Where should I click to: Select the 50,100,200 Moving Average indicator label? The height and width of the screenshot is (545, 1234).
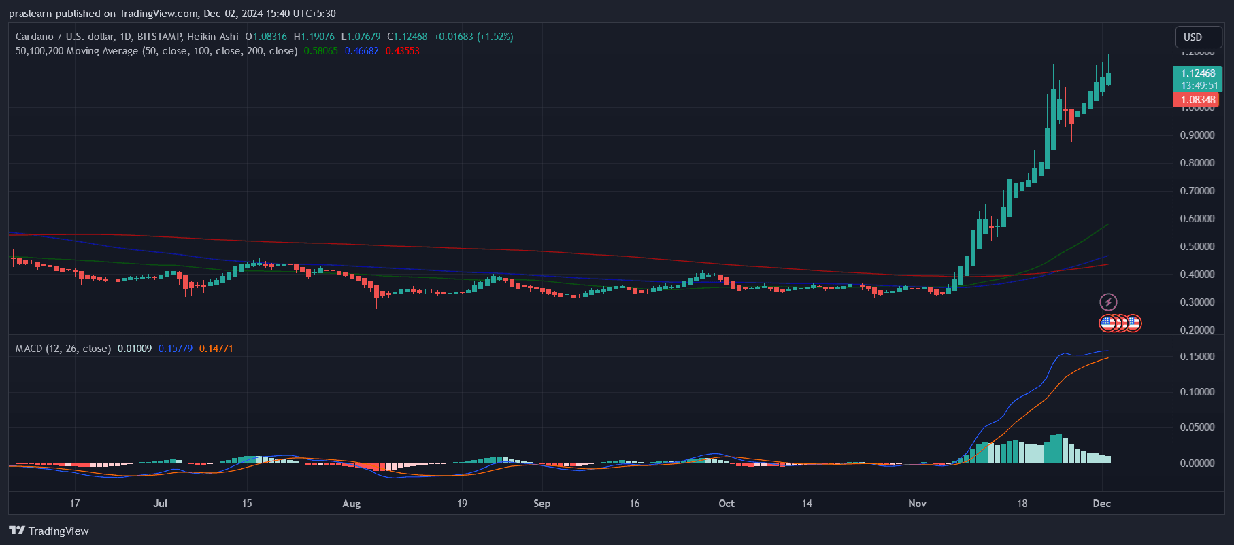pyautogui.click(x=156, y=51)
